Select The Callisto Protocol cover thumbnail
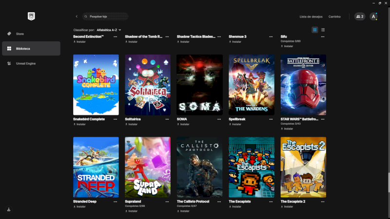 point(199,167)
